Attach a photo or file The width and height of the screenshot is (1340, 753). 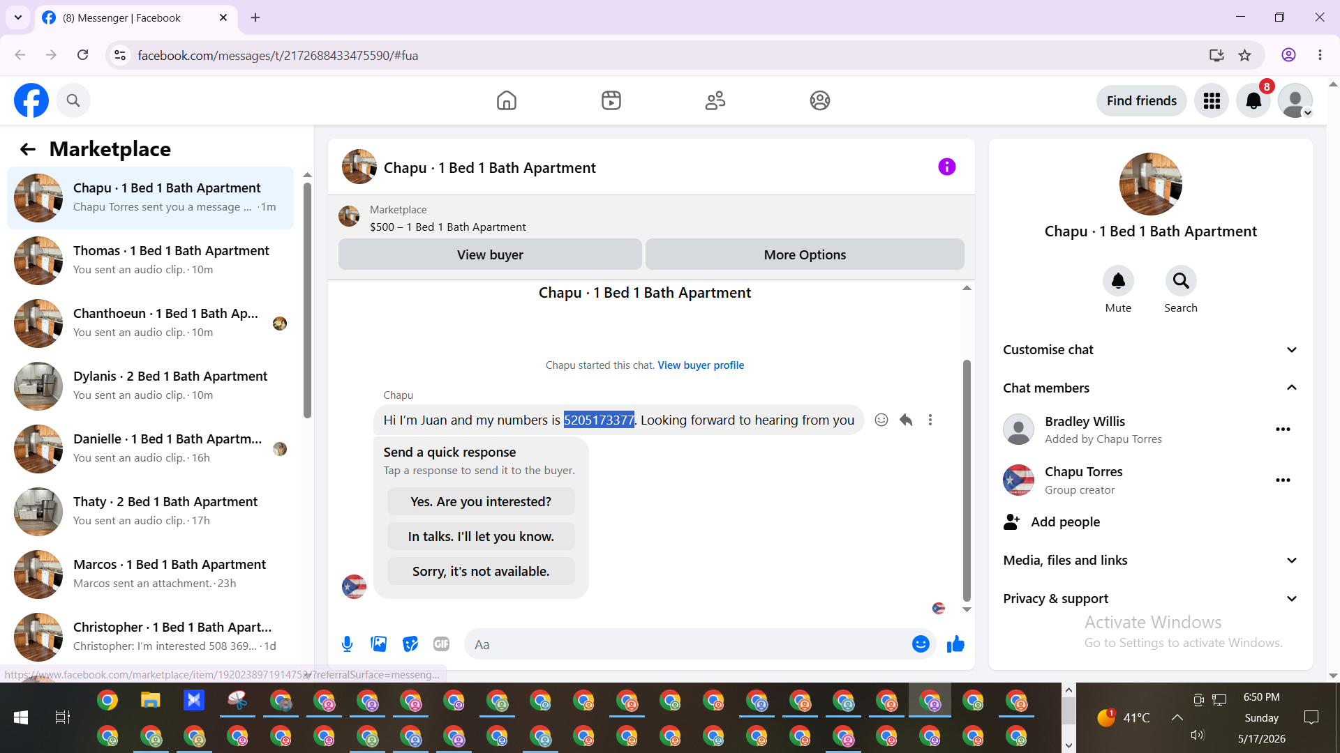coord(379,644)
